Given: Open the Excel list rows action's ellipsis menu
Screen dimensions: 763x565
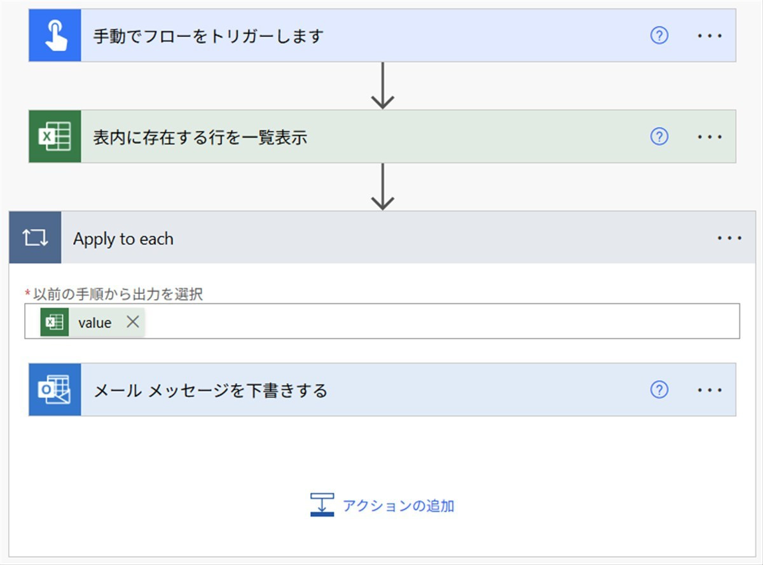Looking at the screenshot, I should pyautogui.click(x=710, y=137).
